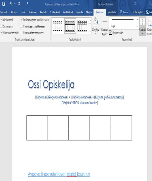Viewport: 152px width, 181px height.
Task: Open the Sävytys dropdown arrow
Action: [x=96, y=34]
